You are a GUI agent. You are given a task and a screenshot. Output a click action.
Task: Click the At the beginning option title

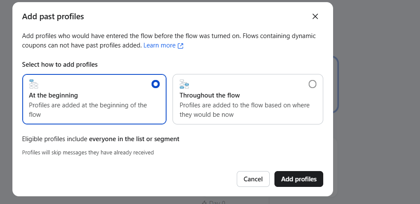[54, 95]
